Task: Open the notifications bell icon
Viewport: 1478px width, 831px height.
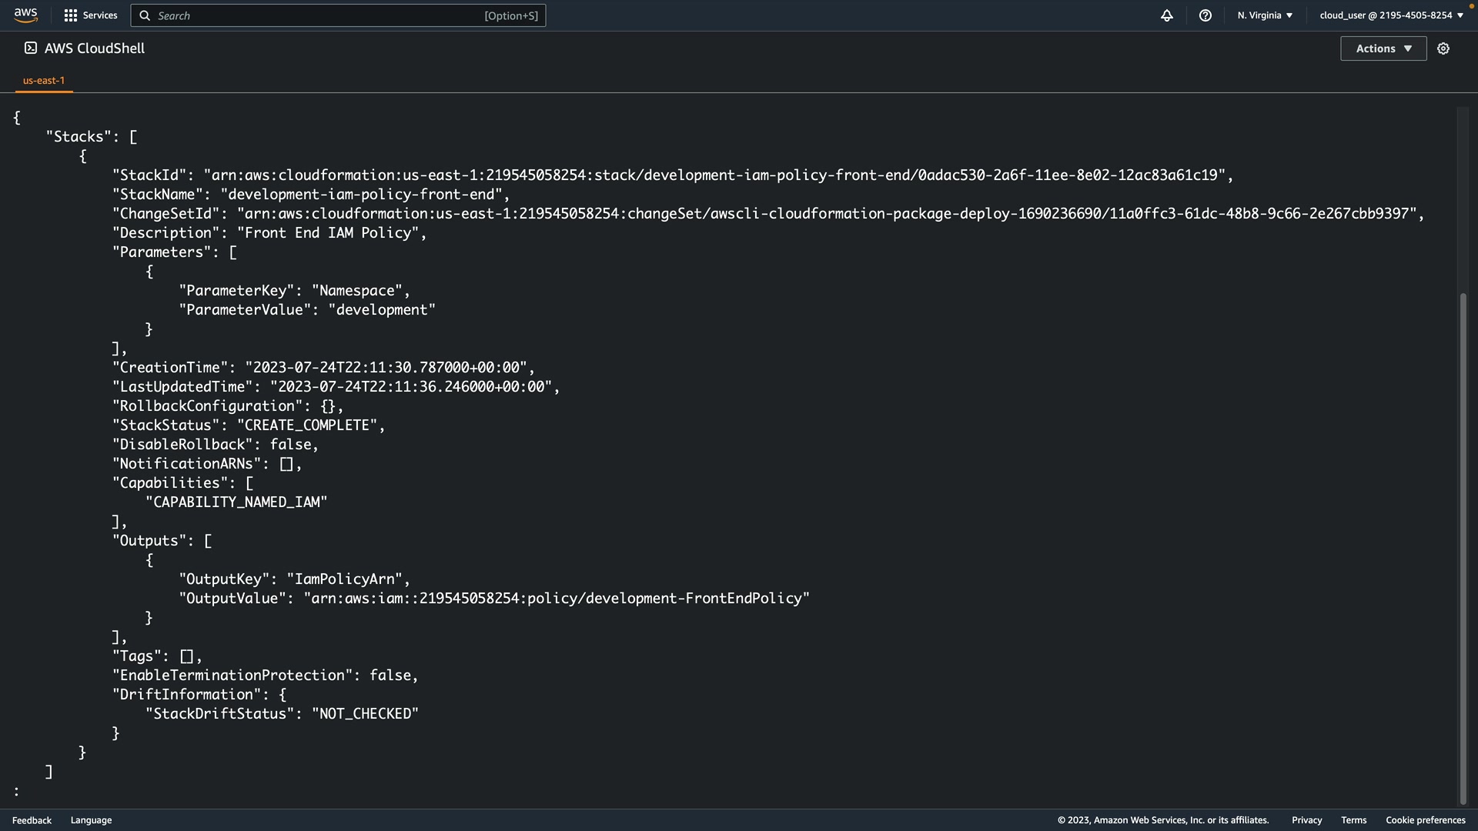Action: (x=1166, y=15)
